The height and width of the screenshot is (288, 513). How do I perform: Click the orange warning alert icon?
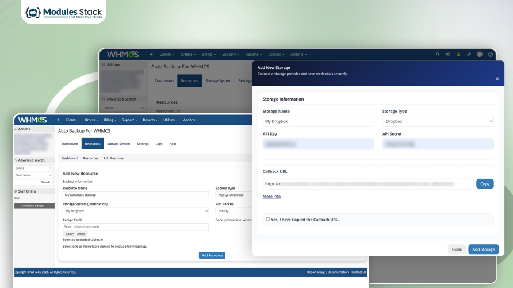[458, 55]
